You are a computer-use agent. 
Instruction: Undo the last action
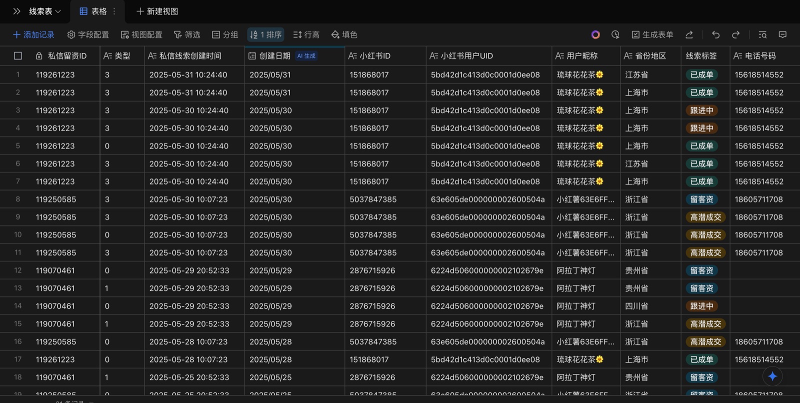tap(716, 34)
